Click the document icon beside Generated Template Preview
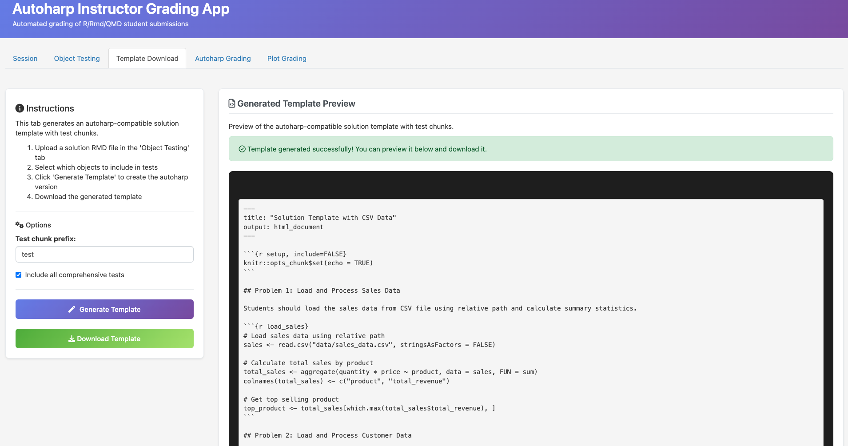848x446 pixels. tap(232, 103)
